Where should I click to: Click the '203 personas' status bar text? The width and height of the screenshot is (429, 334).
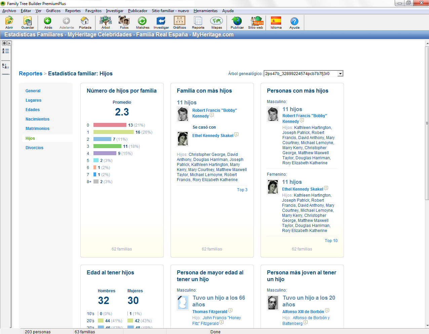point(38,332)
